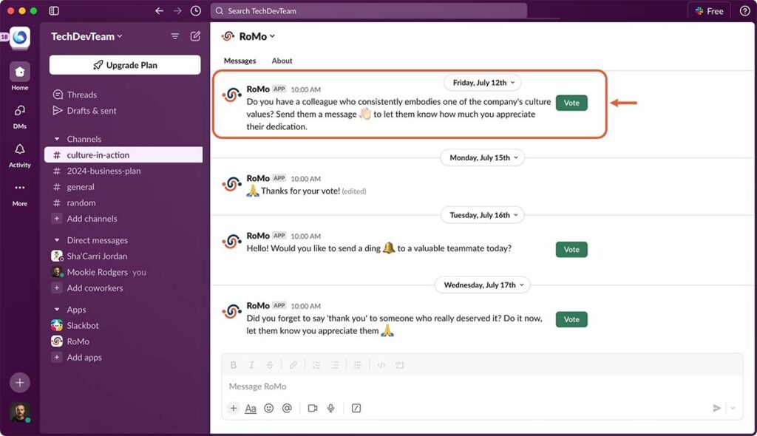The width and height of the screenshot is (757, 436).
Task: Open the Friday, July 12th date dropdown
Action: pyautogui.click(x=483, y=83)
